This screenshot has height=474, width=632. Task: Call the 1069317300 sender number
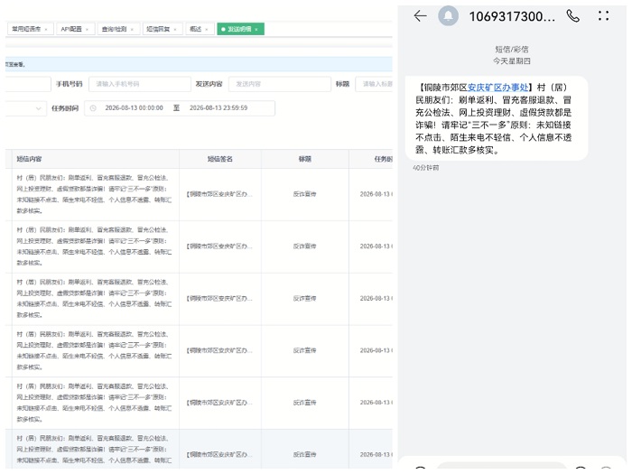tap(572, 16)
